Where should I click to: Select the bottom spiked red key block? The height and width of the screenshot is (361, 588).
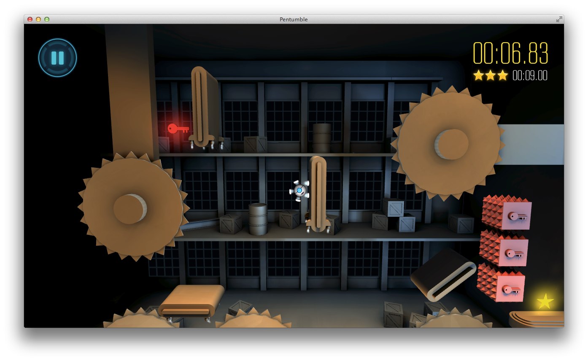[501, 282]
